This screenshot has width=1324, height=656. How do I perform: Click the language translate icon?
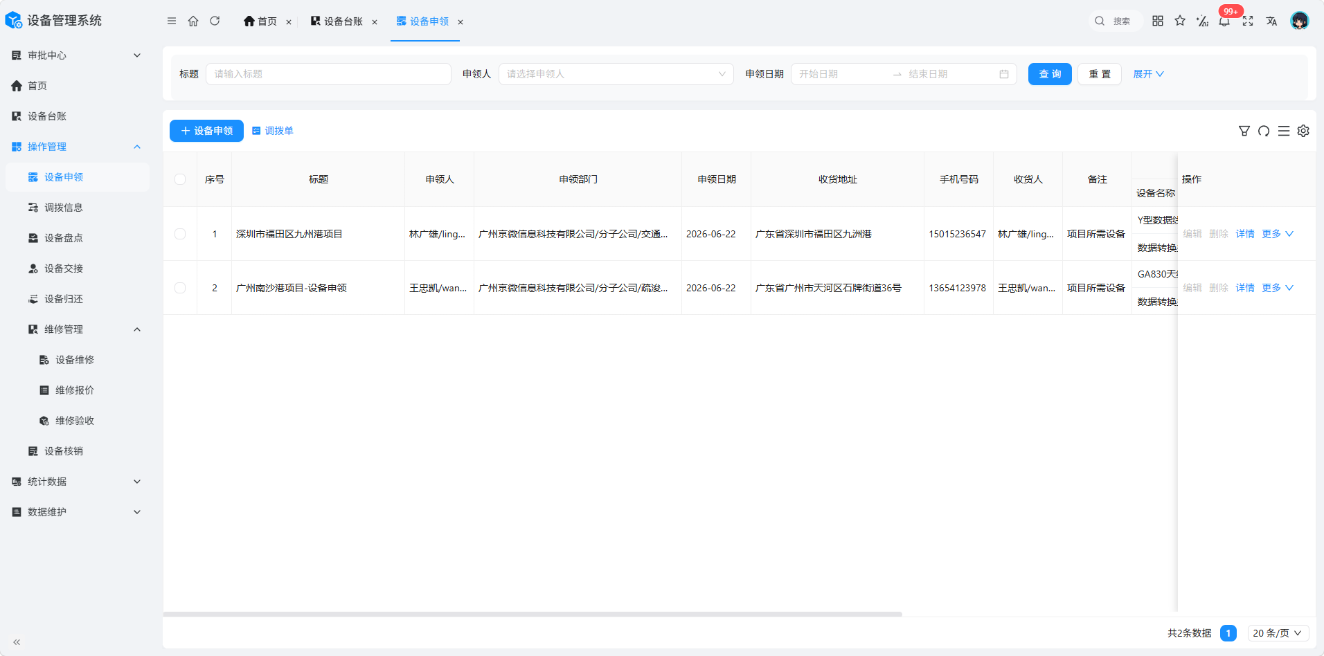click(x=1271, y=21)
